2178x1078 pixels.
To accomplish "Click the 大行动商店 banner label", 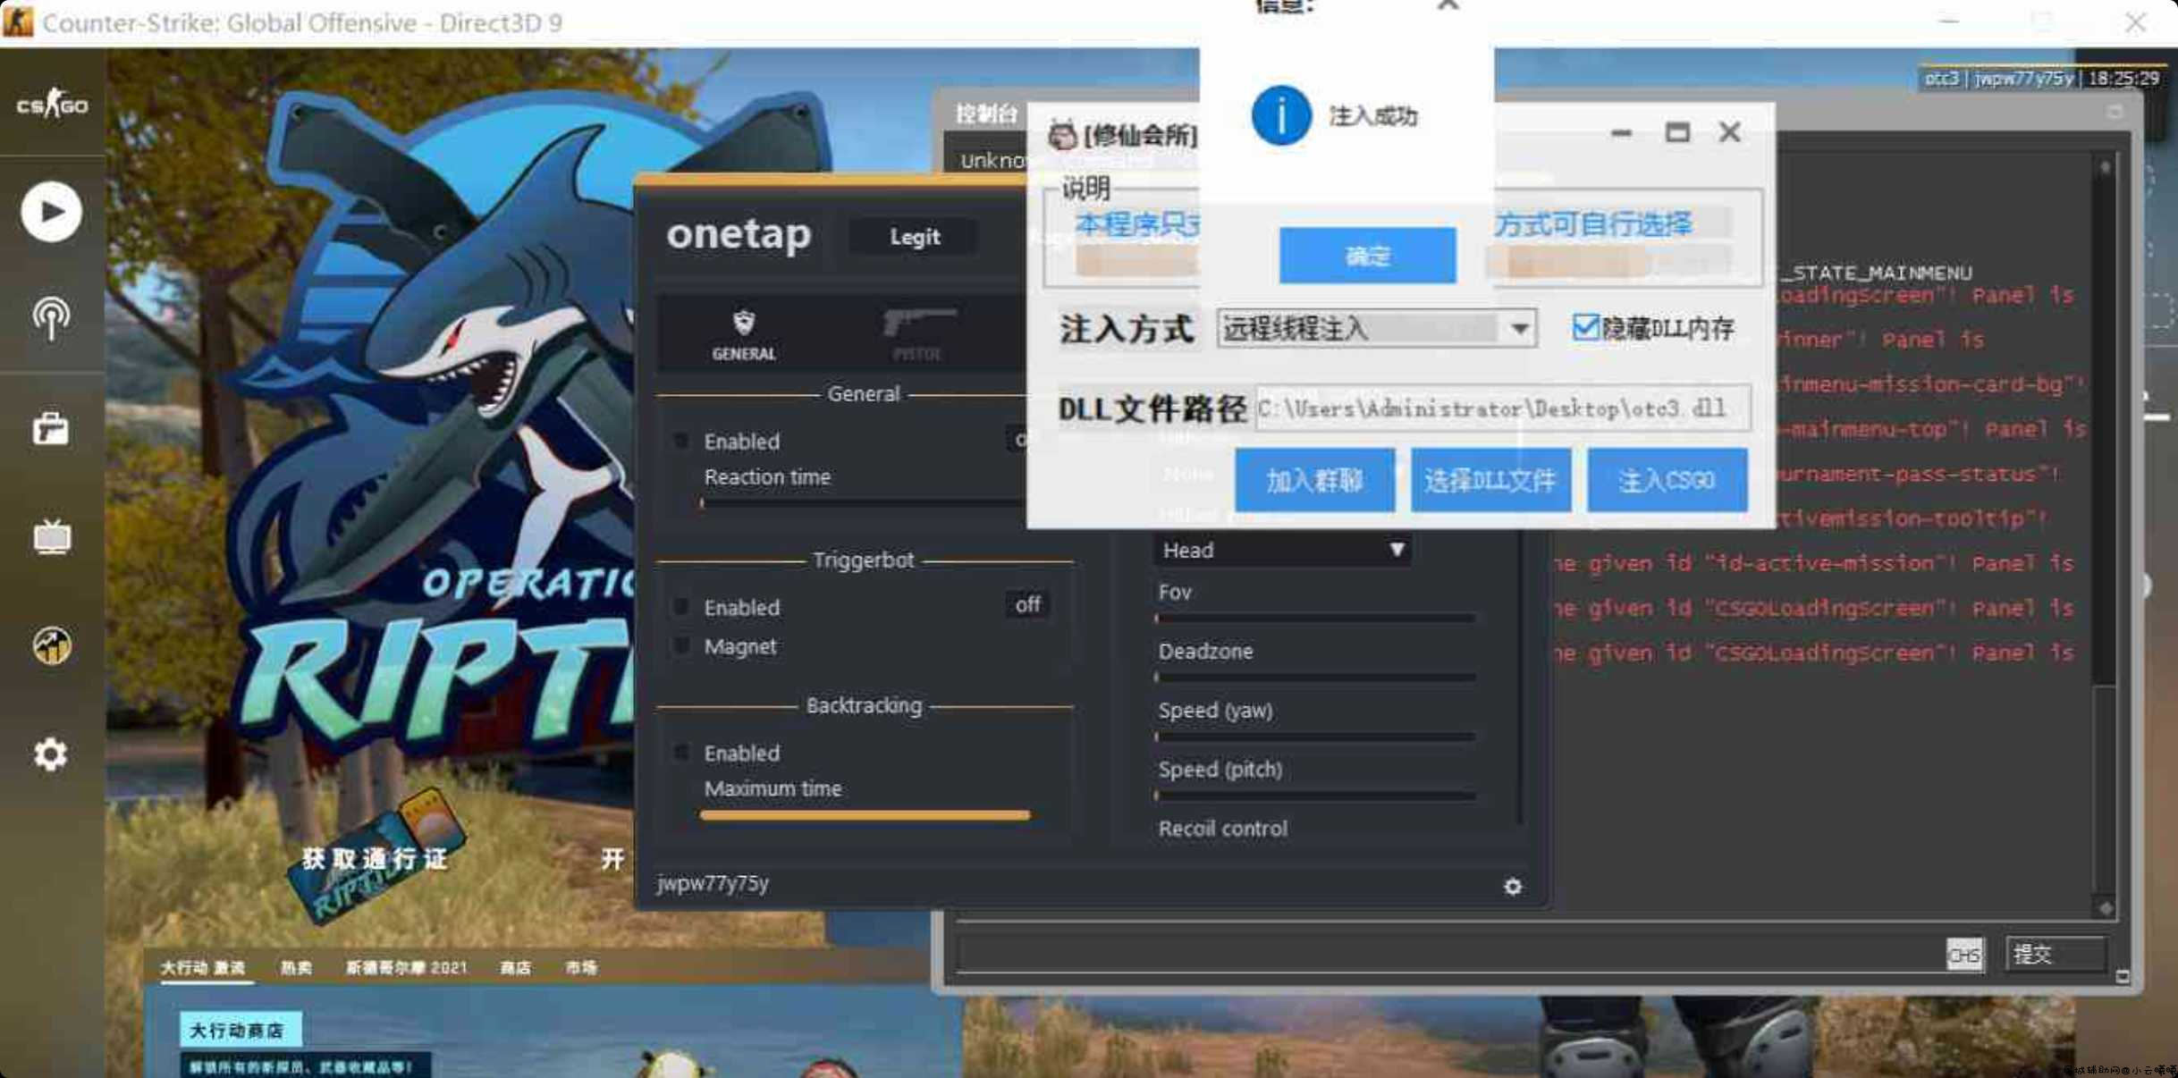I will [x=239, y=1030].
